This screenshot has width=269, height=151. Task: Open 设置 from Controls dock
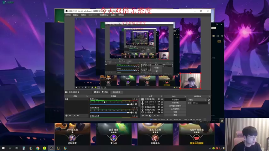175,112
